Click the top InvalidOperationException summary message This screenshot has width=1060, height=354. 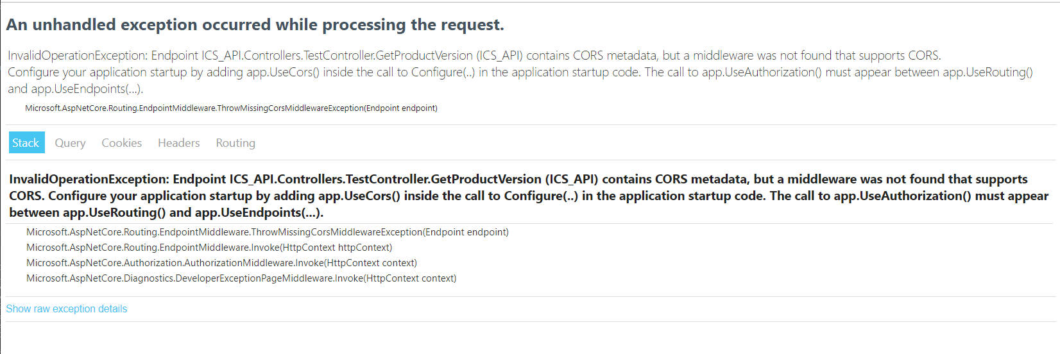click(520, 72)
